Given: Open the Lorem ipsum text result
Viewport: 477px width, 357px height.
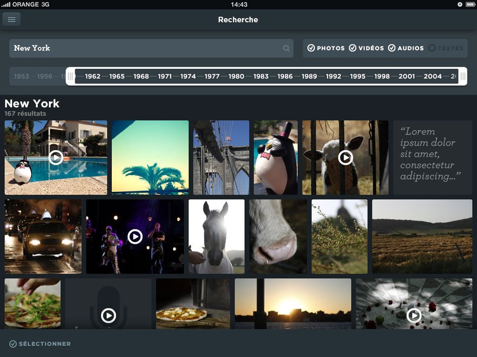Looking at the screenshot, I should click(x=432, y=157).
